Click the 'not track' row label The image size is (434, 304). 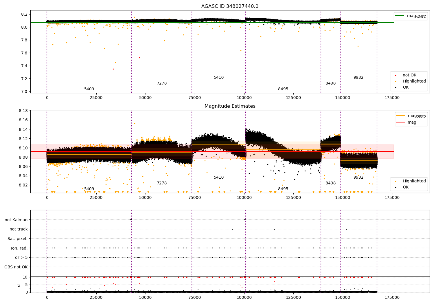tap(19, 229)
